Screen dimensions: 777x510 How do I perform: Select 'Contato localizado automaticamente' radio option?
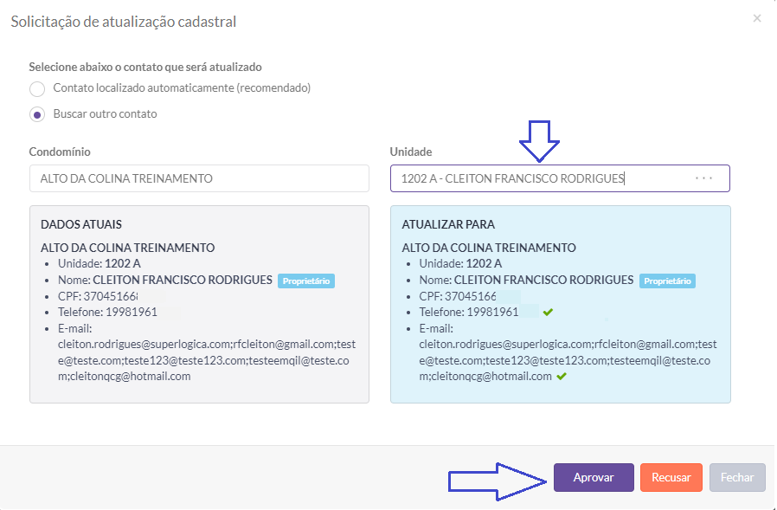pos(36,89)
